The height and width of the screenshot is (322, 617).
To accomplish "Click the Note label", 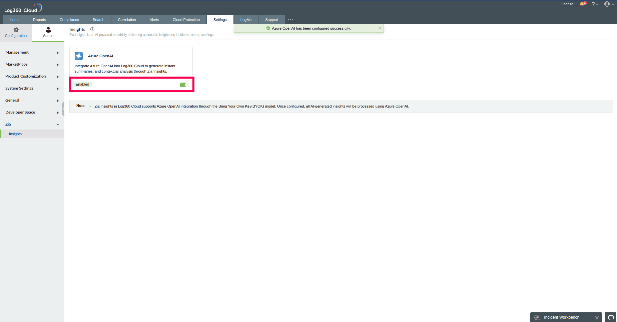I will (x=80, y=106).
